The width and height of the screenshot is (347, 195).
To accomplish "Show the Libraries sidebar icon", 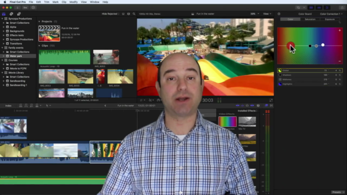I will pyautogui.click(x=4, y=14).
